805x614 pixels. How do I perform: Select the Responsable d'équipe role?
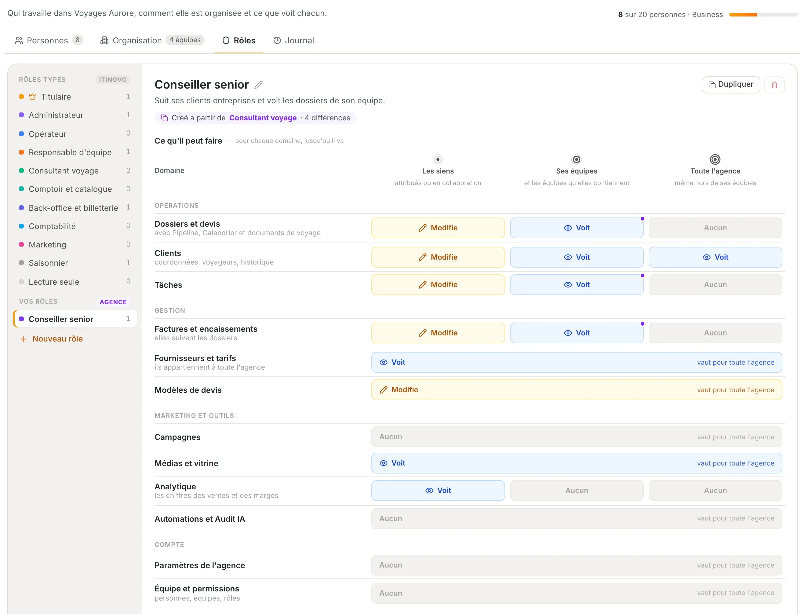[x=75, y=152]
